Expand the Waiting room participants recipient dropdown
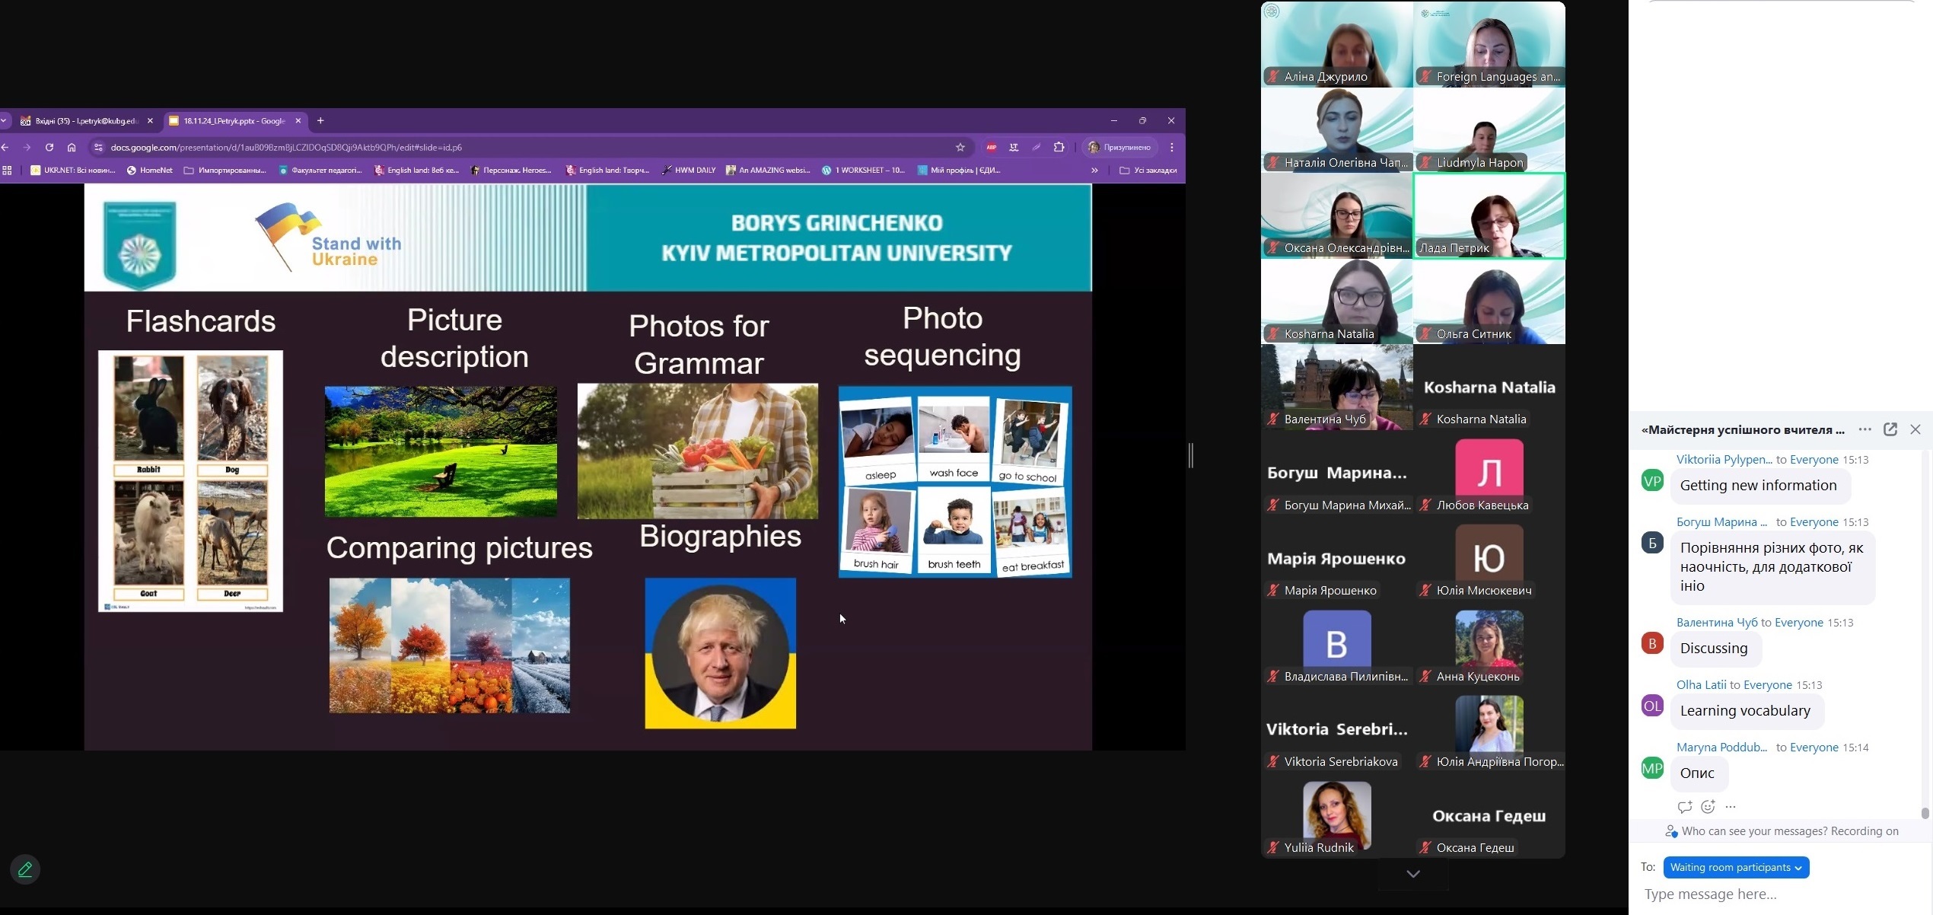Viewport: 1933px width, 915px height. (1736, 867)
